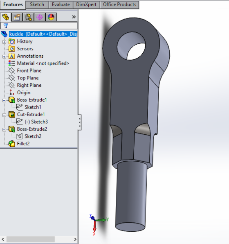Select the Boss-Extrude2 label
The width and height of the screenshot is (229, 244).
point(32,129)
